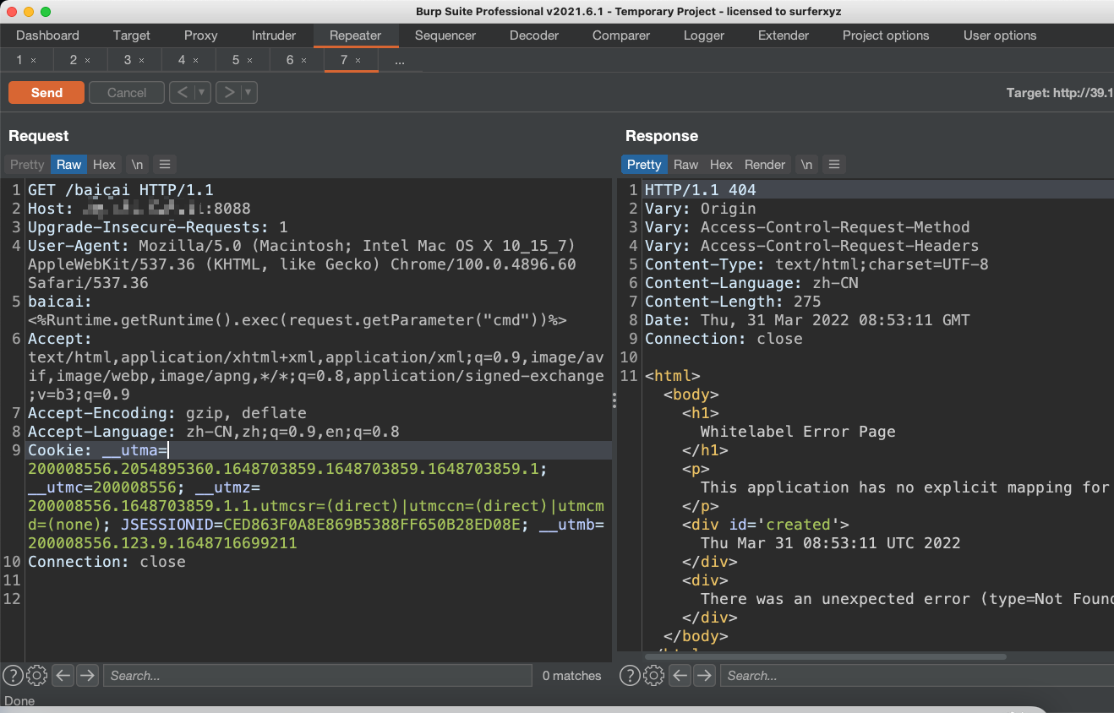Open the Request message editor options menu

pos(165,165)
